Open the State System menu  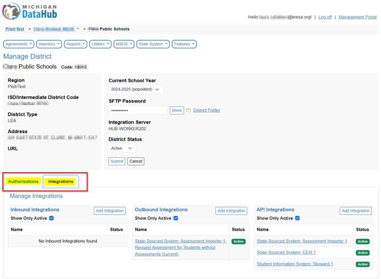(x=154, y=44)
